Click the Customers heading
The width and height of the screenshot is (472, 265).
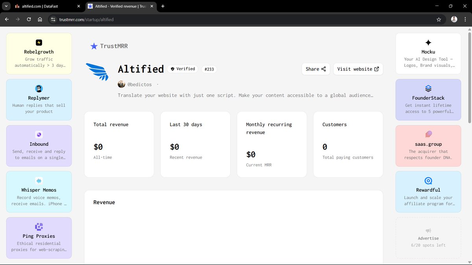[335, 124]
